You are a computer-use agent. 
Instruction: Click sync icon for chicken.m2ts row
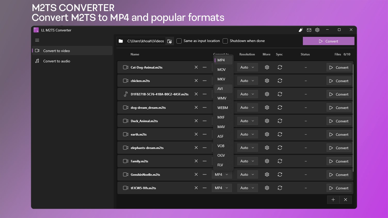[280, 81]
